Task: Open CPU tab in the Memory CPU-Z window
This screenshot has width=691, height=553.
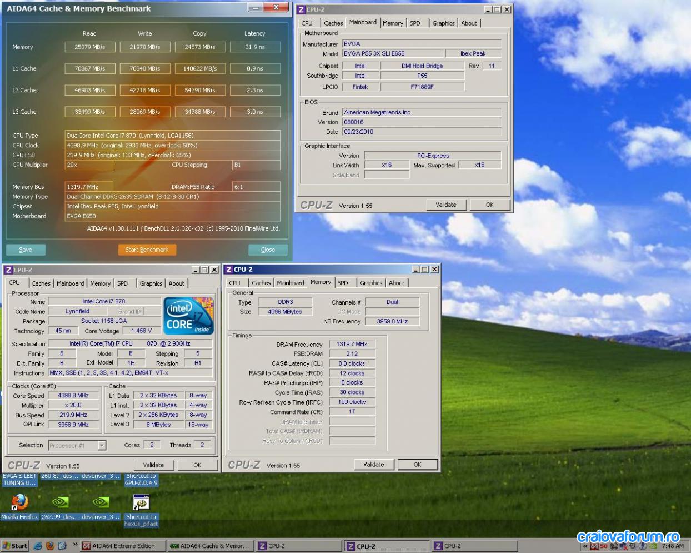Action: click(235, 283)
